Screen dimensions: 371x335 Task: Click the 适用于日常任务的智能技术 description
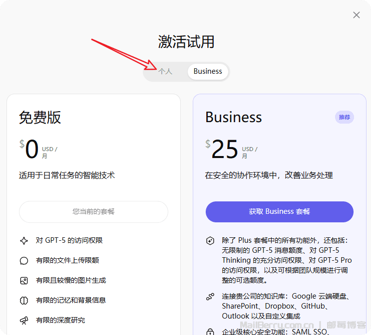pos(67,175)
